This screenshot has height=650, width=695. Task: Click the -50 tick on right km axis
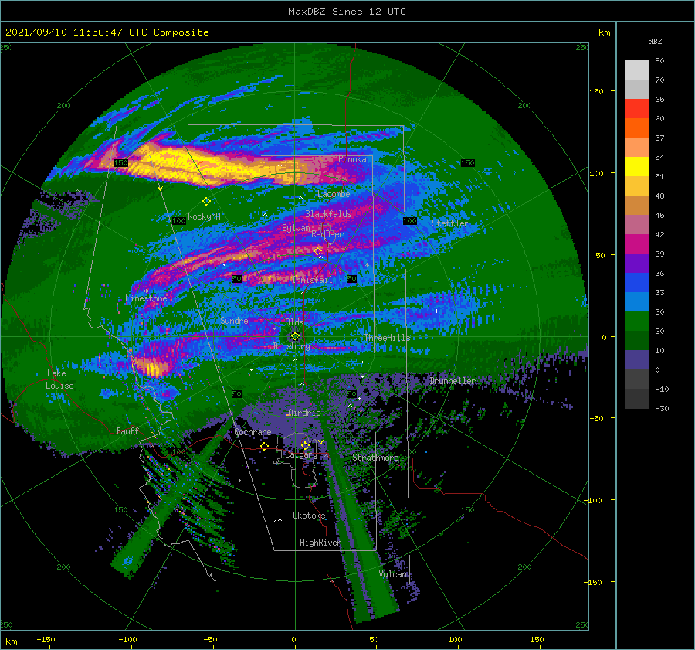596,418
